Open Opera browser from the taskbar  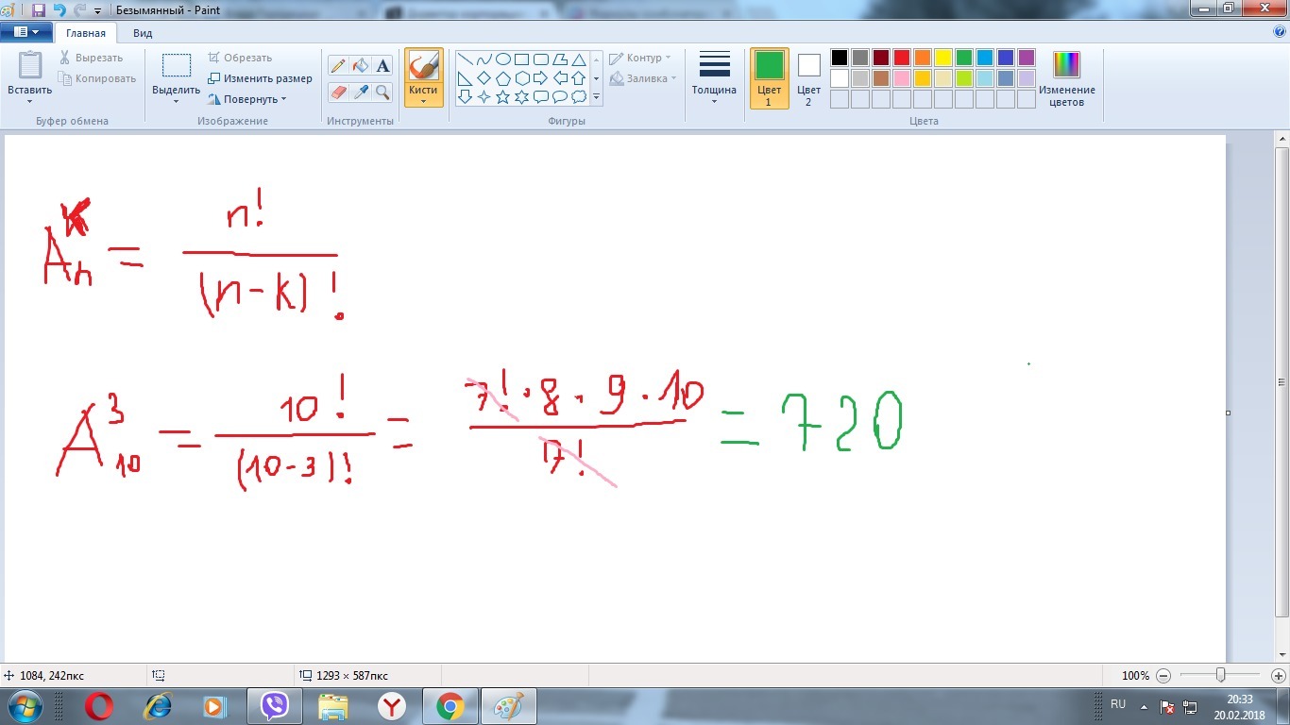point(99,706)
